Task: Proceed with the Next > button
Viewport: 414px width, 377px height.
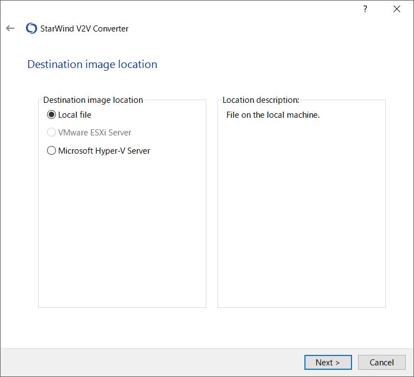Action: pos(328,362)
